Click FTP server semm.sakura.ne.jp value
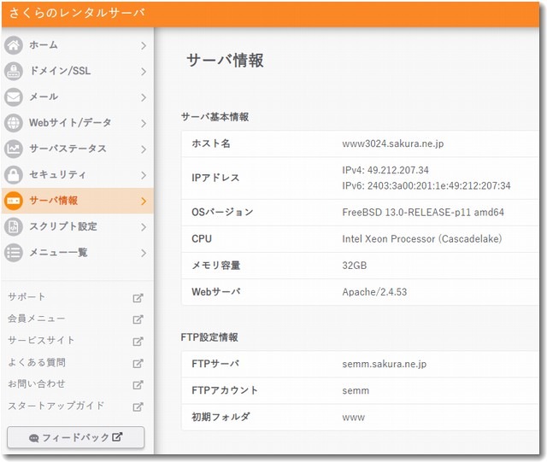The width and height of the screenshot is (547, 462). click(x=385, y=364)
